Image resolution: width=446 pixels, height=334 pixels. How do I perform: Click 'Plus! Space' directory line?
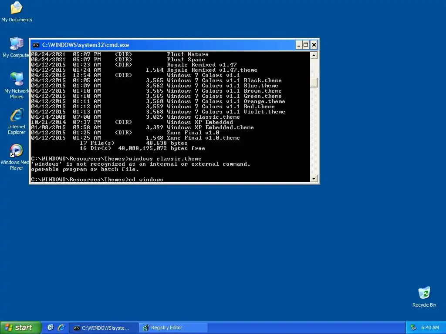(x=118, y=60)
